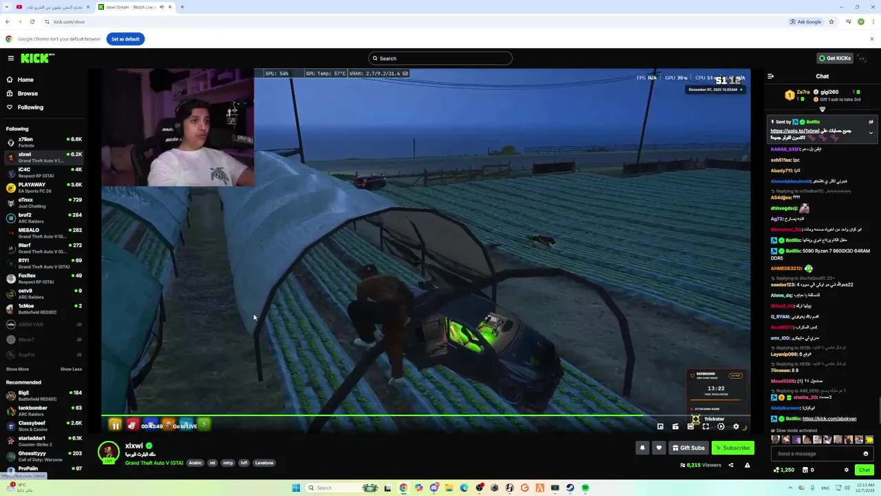Toggle mini player mode

click(x=660, y=426)
